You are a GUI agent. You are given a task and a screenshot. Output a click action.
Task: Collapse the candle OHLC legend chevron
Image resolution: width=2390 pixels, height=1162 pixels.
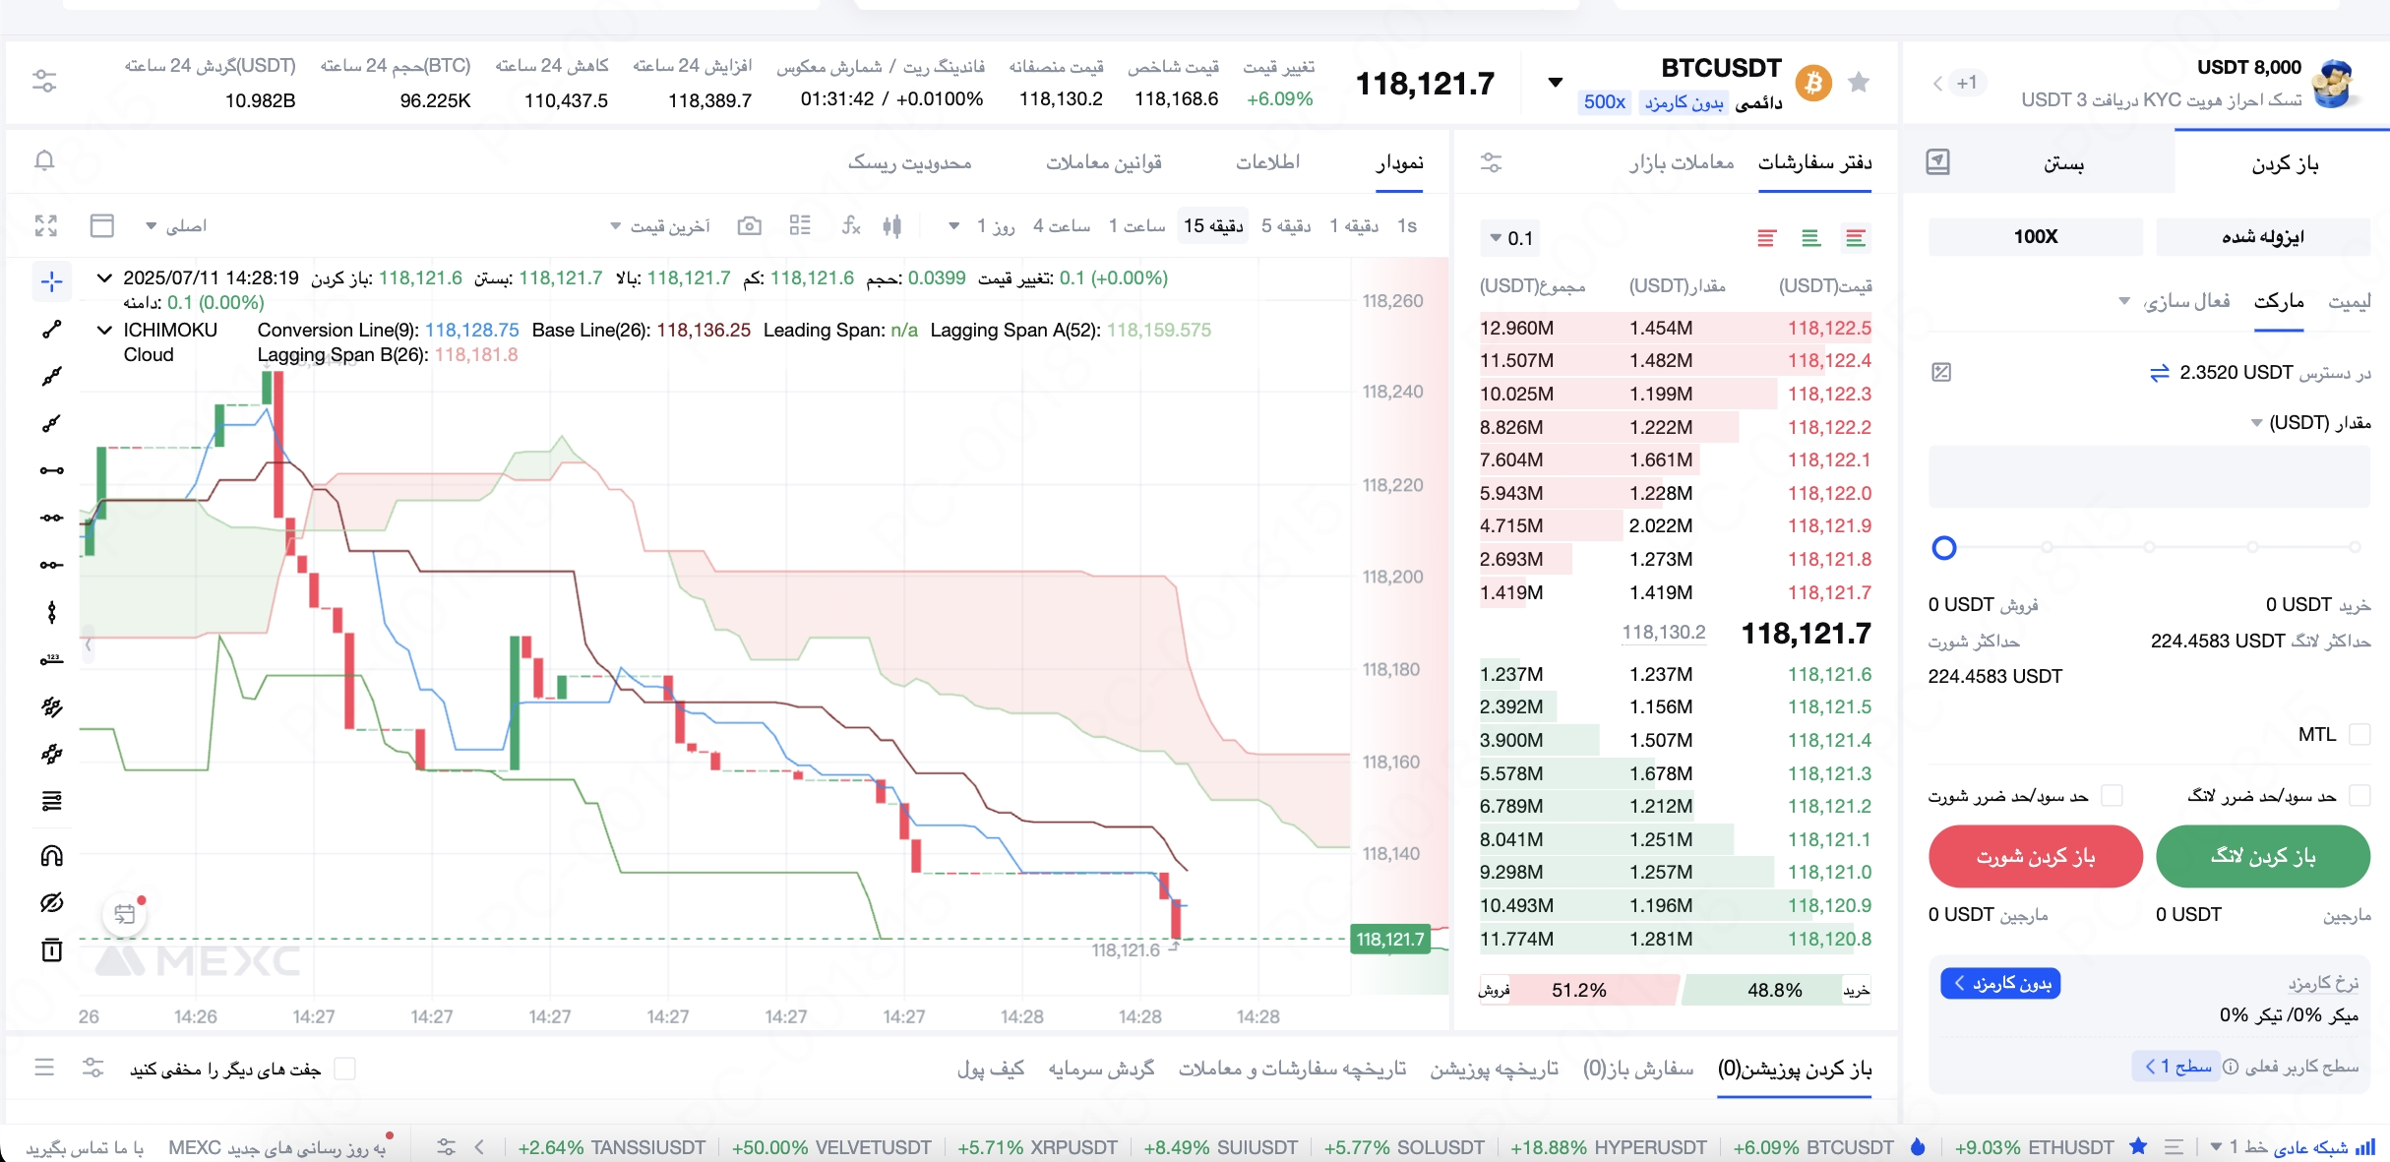tap(104, 278)
